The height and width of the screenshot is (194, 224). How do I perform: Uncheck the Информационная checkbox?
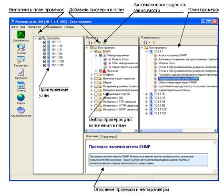tap(100, 55)
